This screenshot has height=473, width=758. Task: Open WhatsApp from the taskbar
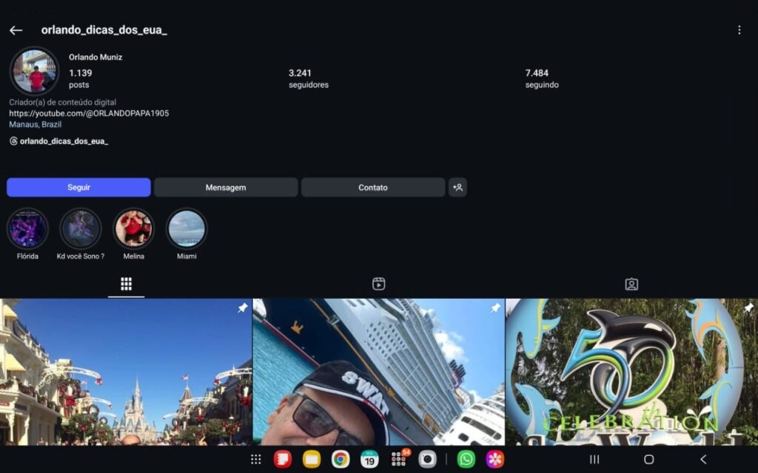pyautogui.click(x=466, y=459)
